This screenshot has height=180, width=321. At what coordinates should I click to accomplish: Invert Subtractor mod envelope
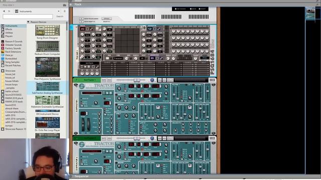click(158, 107)
